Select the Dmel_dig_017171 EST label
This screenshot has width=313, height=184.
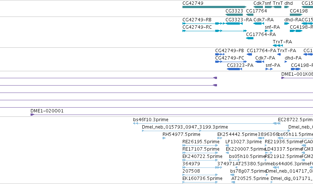pos(292,178)
